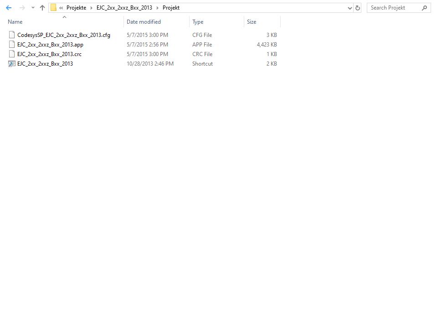Expand the chevron after Projekte
437x309 pixels.
click(91, 8)
